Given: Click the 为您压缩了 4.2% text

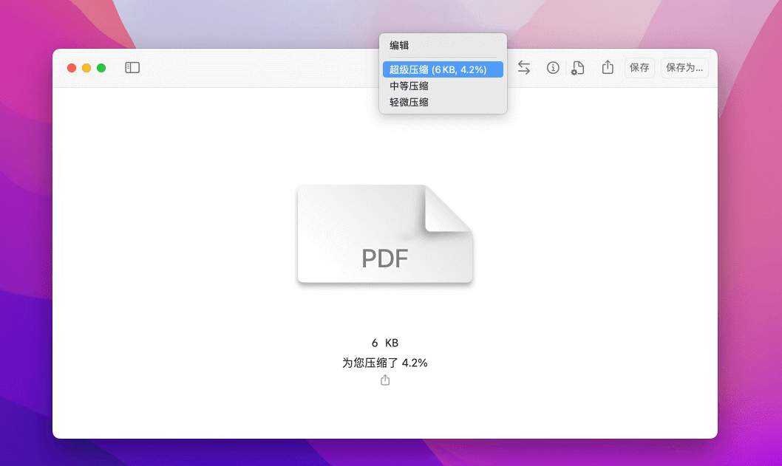Looking at the screenshot, I should (385, 363).
